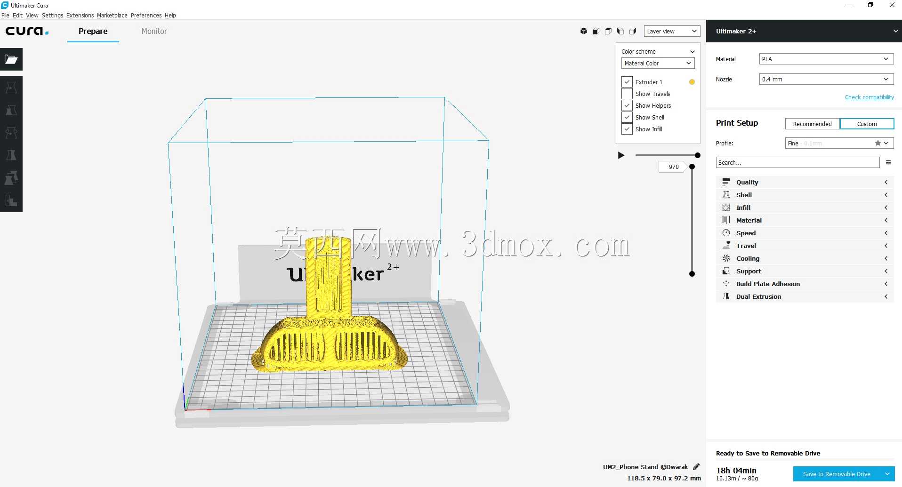
Task: Click the Material category icon
Action: [x=726, y=220]
